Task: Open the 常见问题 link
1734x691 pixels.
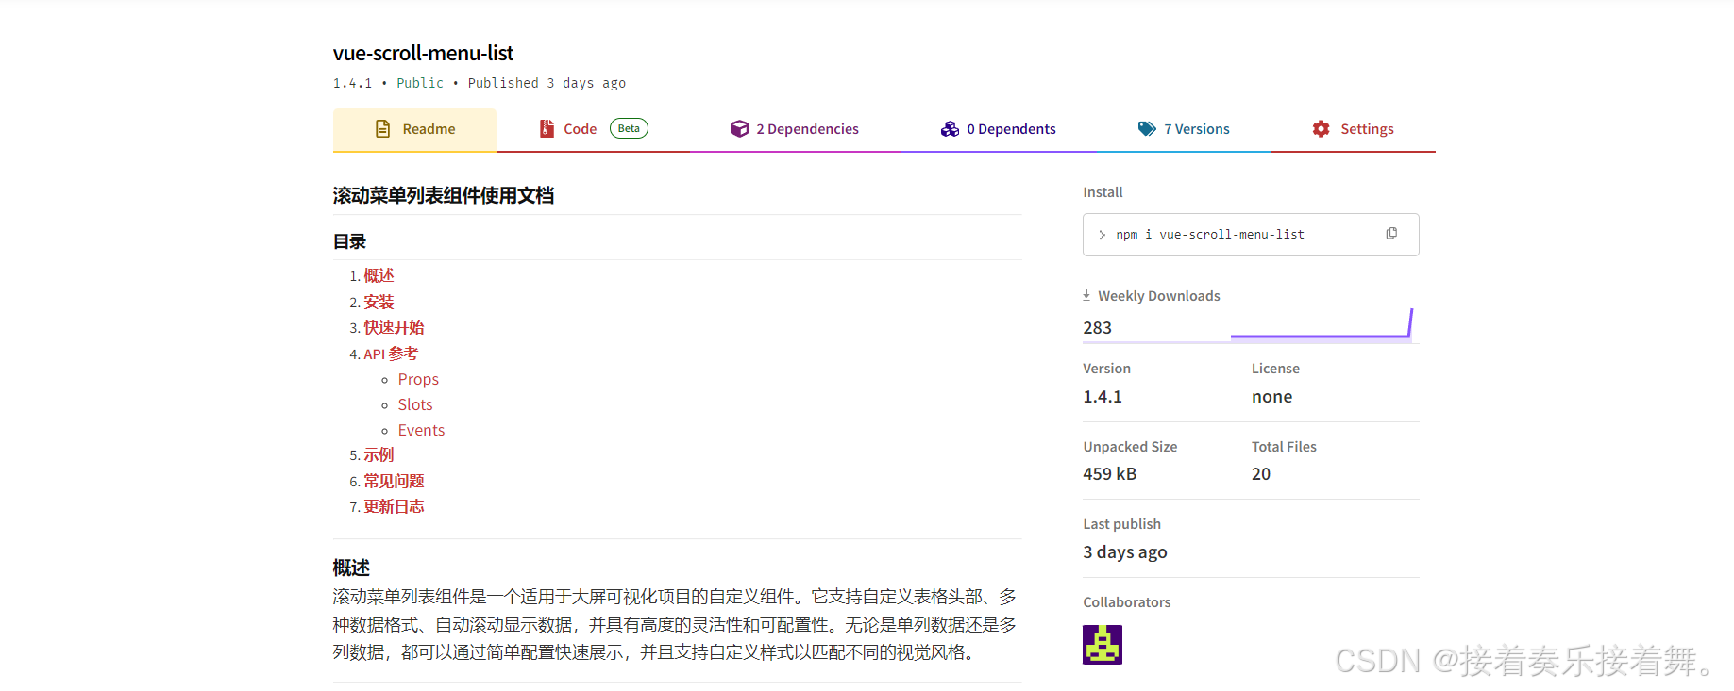Action: click(394, 481)
